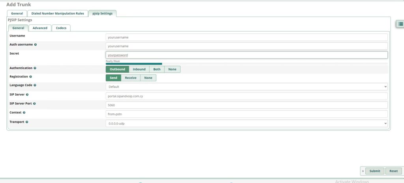Click the Reset button
This screenshot has width=404, height=183.
pos(393,171)
